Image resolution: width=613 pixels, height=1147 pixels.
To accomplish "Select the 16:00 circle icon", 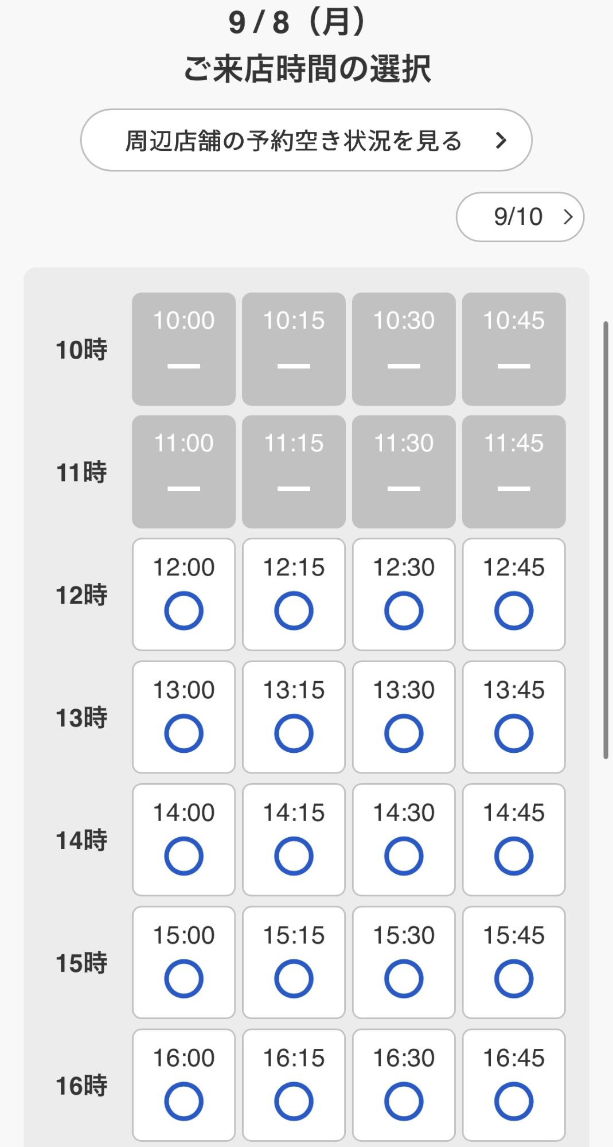I will click(x=183, y=1101).
